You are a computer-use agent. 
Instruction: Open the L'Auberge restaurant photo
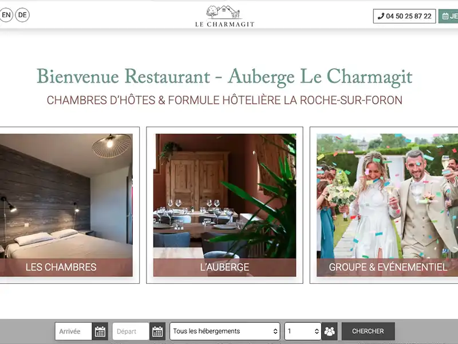pyautogui.click(x=224, y=196)
